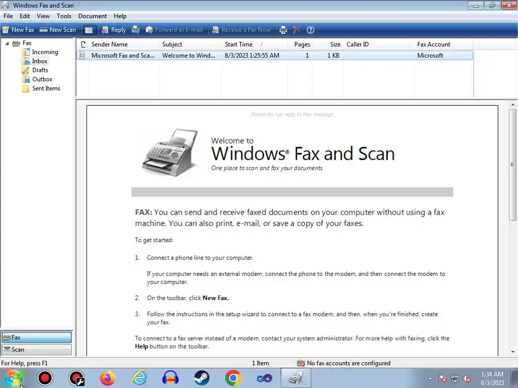Viewport: 518px width, 388px height.
Task: Open the File menu
Action: [x=8, y=16]
